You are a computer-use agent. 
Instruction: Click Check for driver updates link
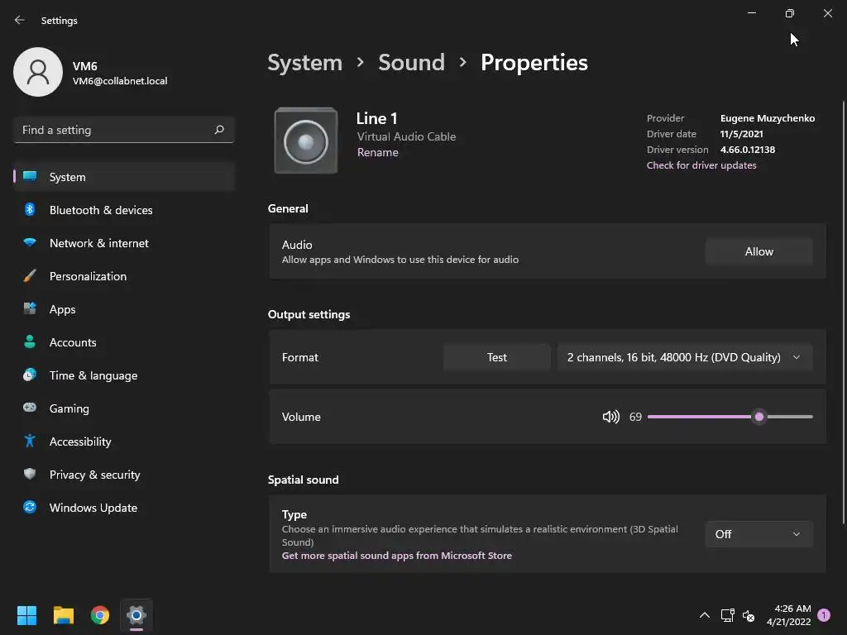[x=701, y=165]
